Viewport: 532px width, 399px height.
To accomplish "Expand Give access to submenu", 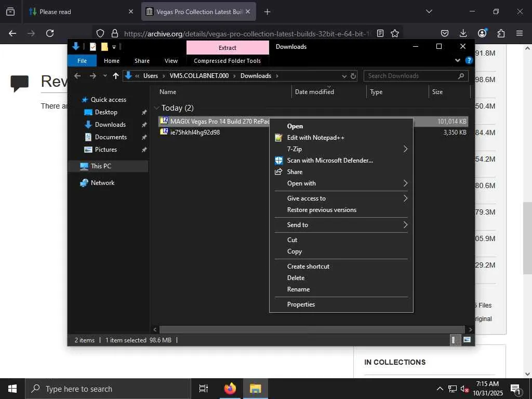I will [341, 198].
